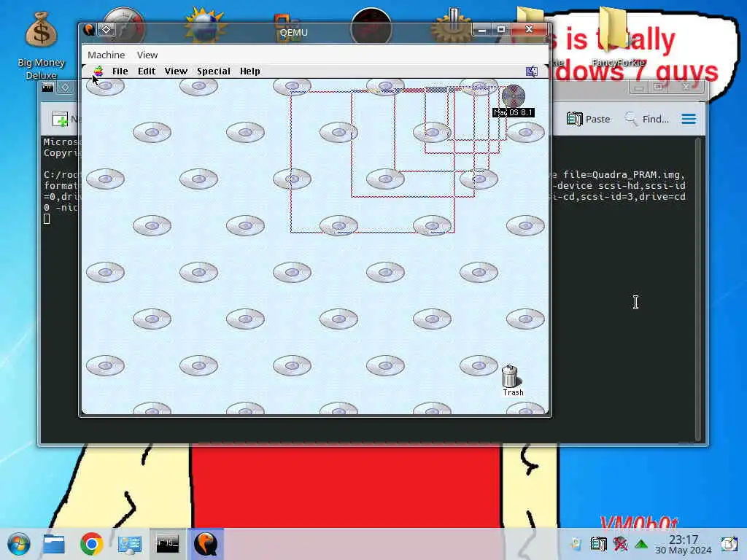This screenshot has height=560, width=747.
Task: Toggle the terminal window pin button
Action: 65,87
